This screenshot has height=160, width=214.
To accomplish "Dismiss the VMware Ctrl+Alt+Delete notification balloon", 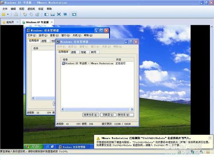I will pyautogui.click(x=210, y=138).
